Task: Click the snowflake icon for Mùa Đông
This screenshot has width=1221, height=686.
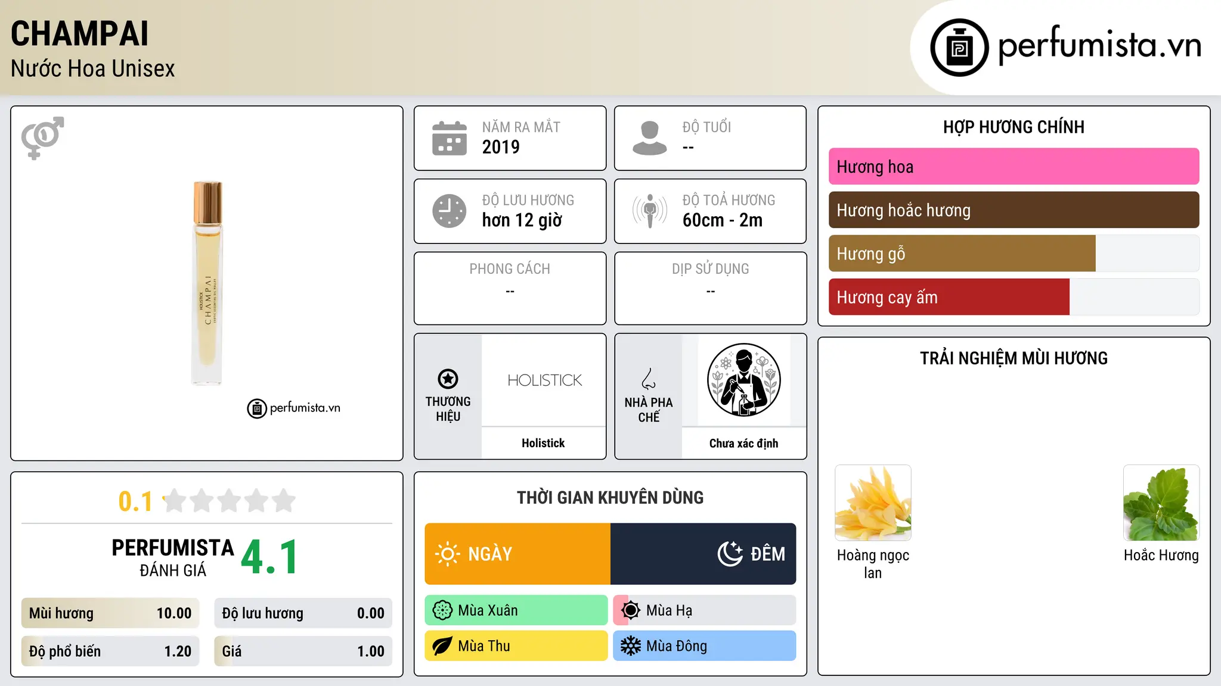Action: click(630, 646)
